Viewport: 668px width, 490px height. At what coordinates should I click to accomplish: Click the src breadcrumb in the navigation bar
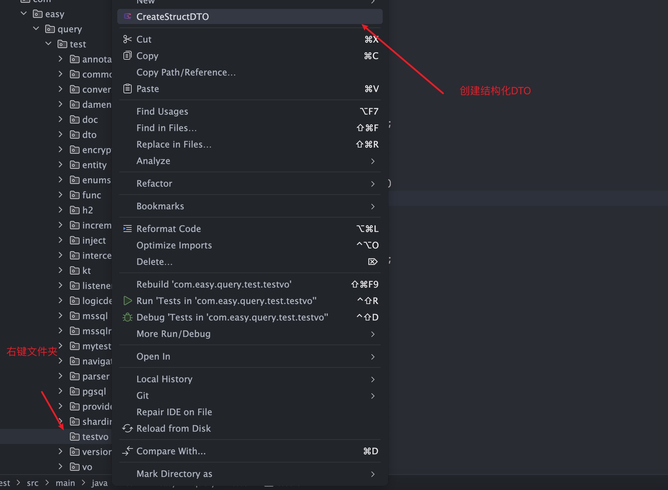[33, 483]
